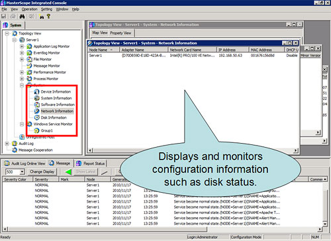Image resolution: width=331 pixels, height=241 pixels.
Task: Click the small binoculars search icon
Action: click(41, 17)
